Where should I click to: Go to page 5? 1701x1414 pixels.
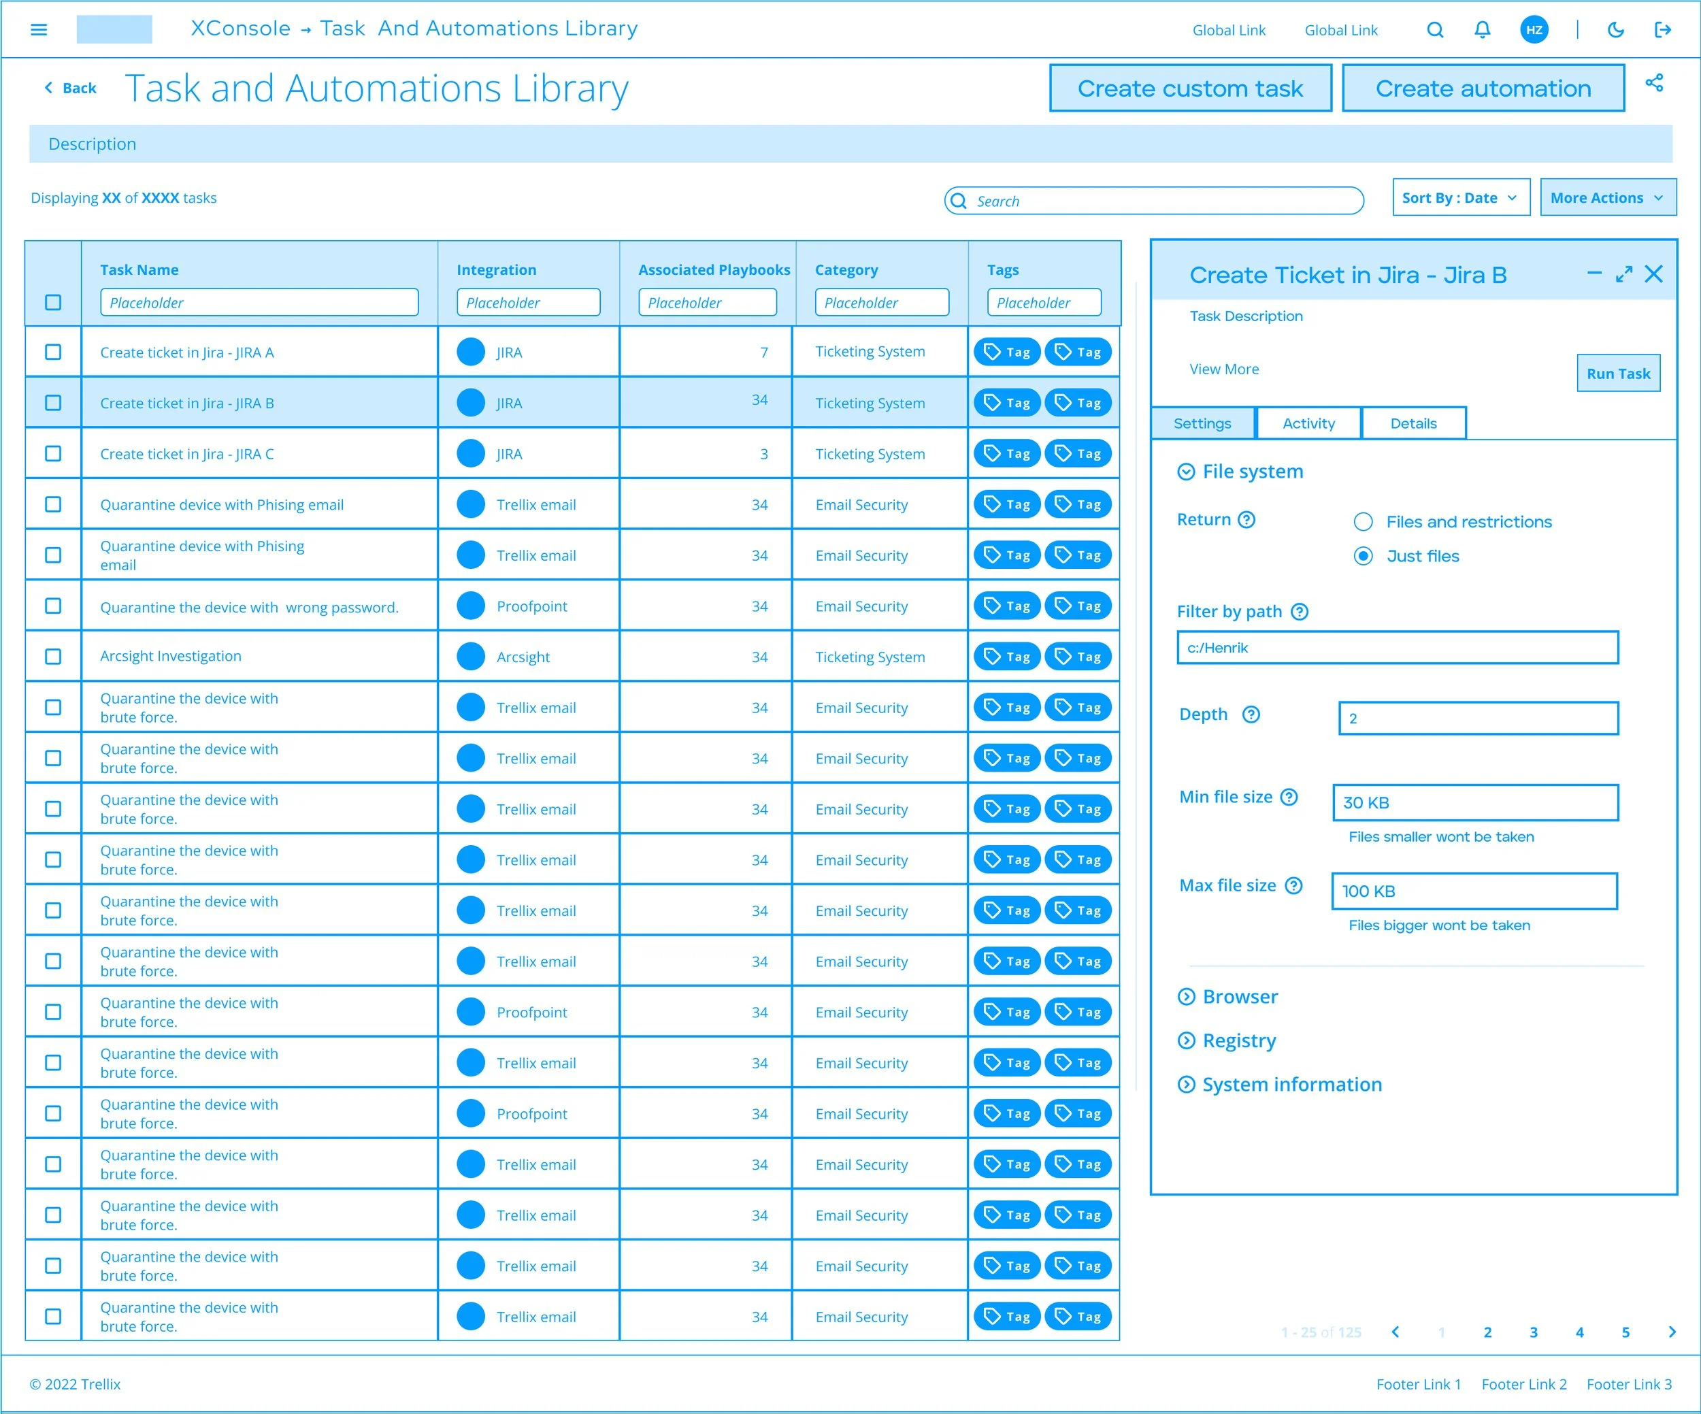1625,1332
